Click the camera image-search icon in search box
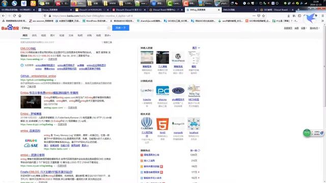 pos(108,28)
